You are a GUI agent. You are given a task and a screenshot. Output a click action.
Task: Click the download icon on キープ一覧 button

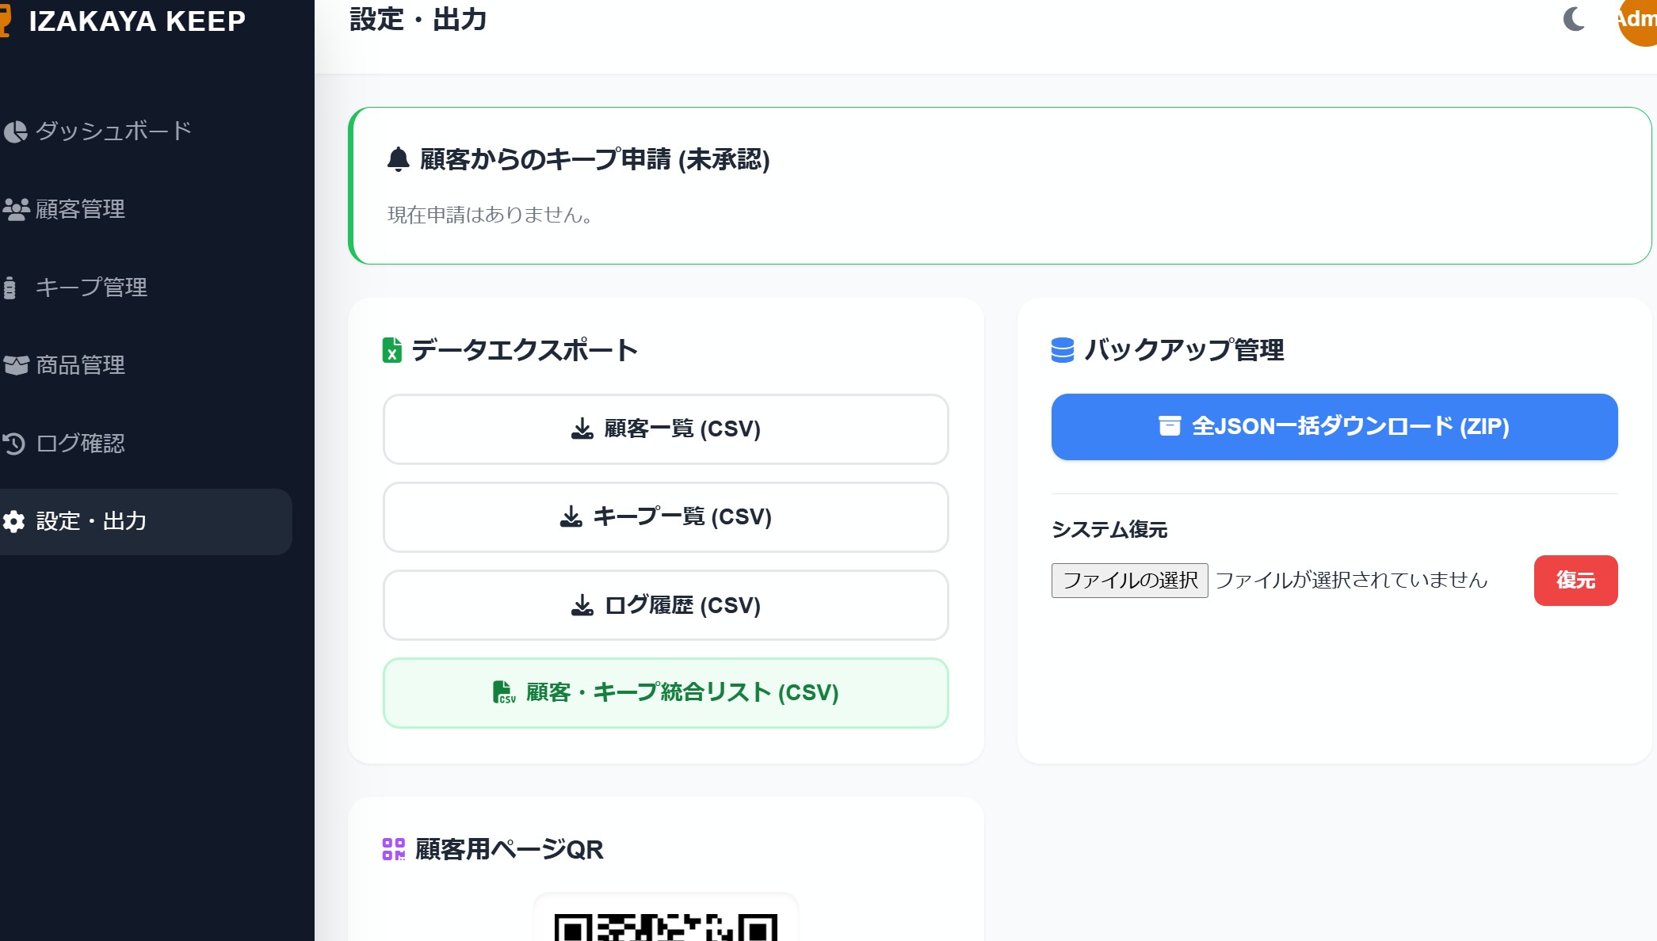571,516
